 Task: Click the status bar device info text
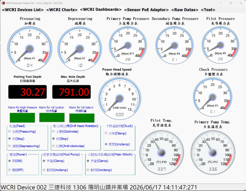pyautogui.click(x=99, y=188)
